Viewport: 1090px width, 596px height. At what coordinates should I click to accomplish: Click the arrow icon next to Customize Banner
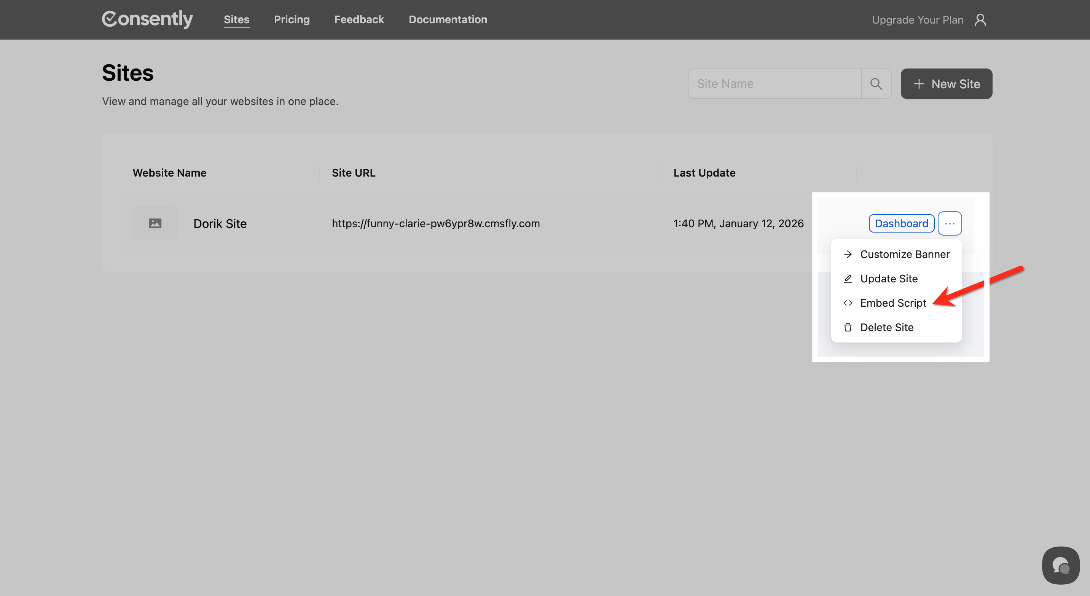848,254
